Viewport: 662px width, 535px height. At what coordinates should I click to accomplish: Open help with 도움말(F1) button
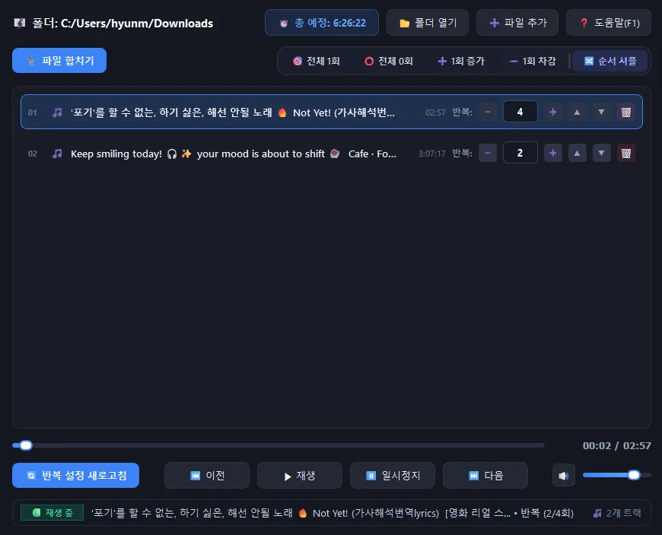(609, 23)
